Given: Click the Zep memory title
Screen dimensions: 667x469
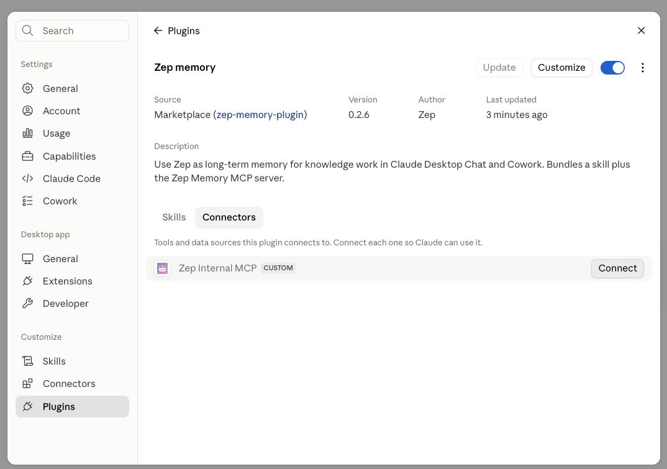Looking at the screenshot, I should (185, 68).
